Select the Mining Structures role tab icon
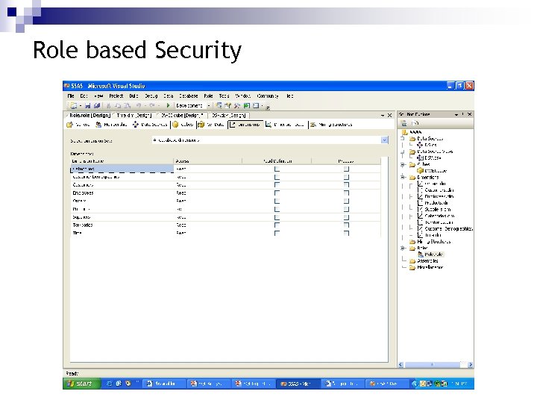Image resolution: width=537 pixels, height=403 pixels. point(313,125)
